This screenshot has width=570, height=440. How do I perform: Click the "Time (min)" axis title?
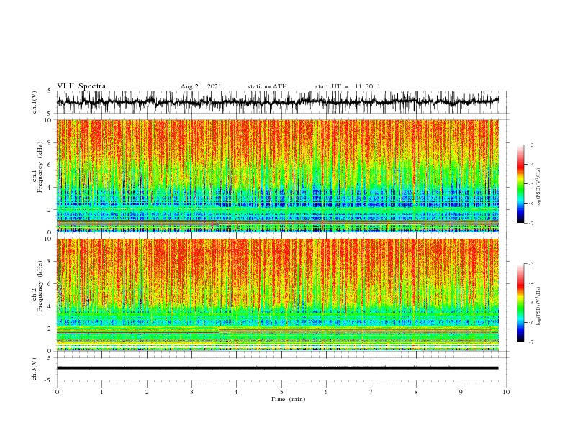pos(288,399)
